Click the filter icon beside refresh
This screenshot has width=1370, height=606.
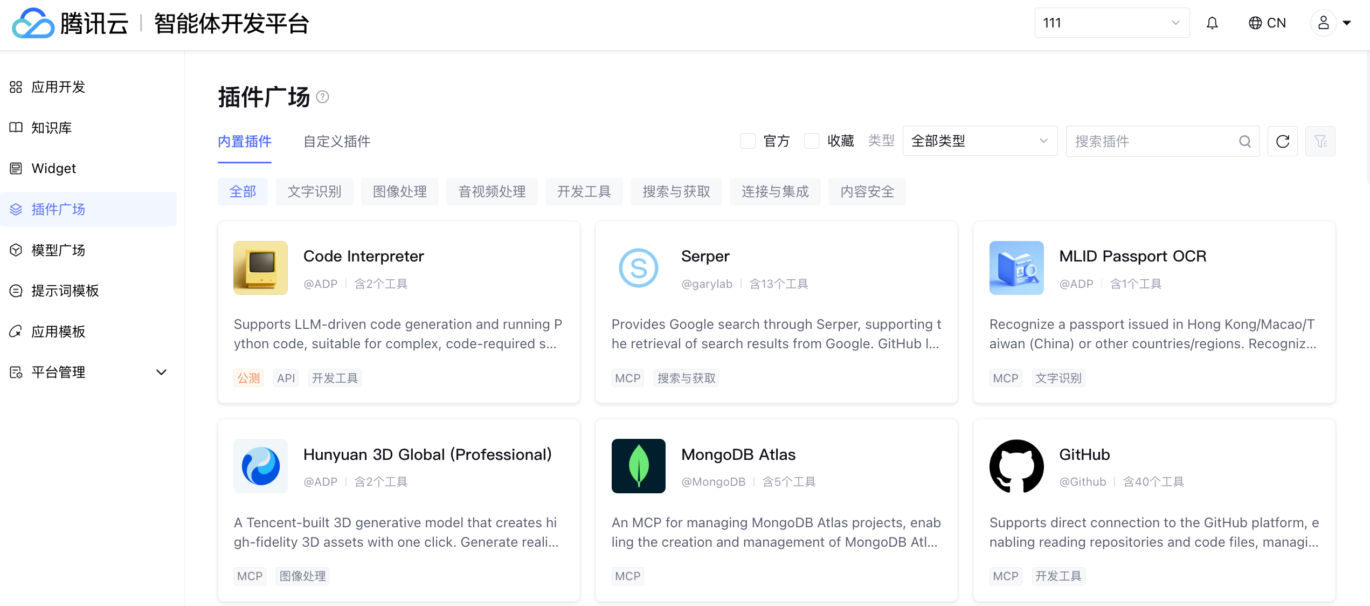click(x=1320, y=141)
